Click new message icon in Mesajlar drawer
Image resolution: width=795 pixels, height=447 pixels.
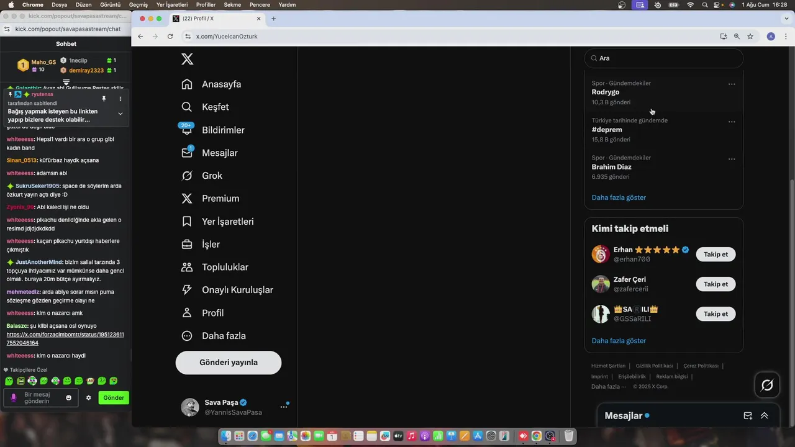click(x=748, y=416)
